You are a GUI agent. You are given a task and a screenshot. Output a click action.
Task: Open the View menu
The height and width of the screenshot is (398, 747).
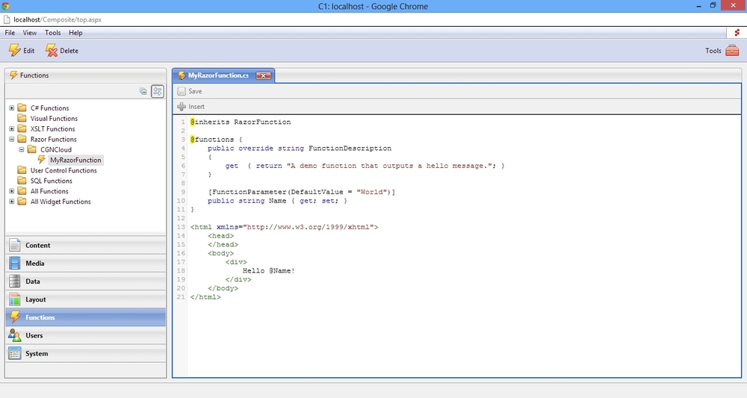(30, 33)
